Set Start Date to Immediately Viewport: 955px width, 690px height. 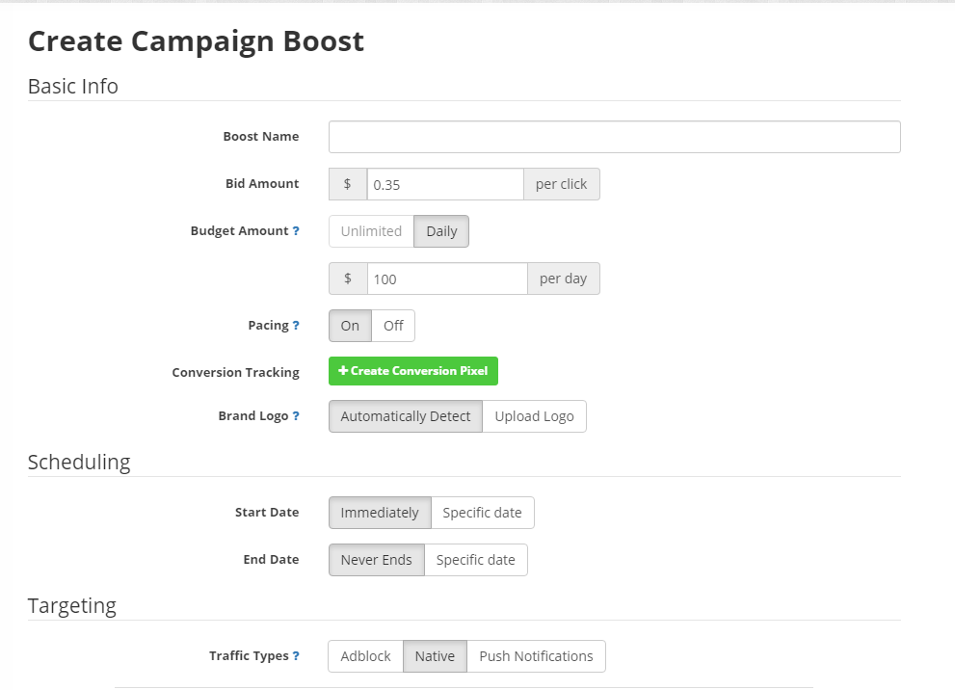[x=380, y=513]
